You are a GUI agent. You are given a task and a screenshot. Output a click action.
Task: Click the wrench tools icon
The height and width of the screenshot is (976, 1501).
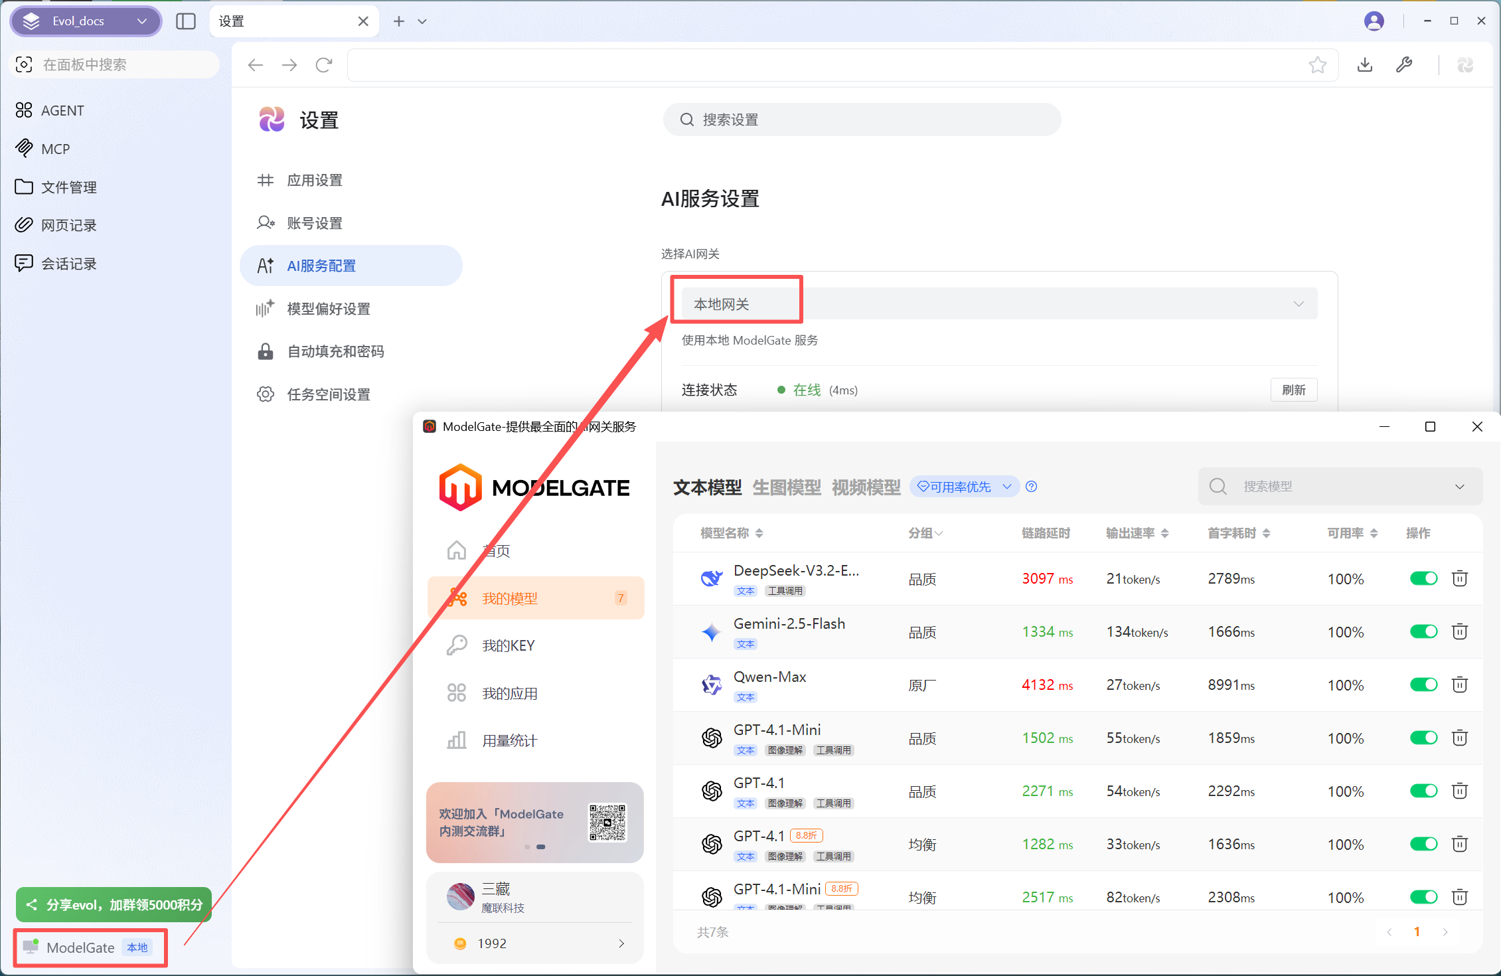[x=1404, y=64]
